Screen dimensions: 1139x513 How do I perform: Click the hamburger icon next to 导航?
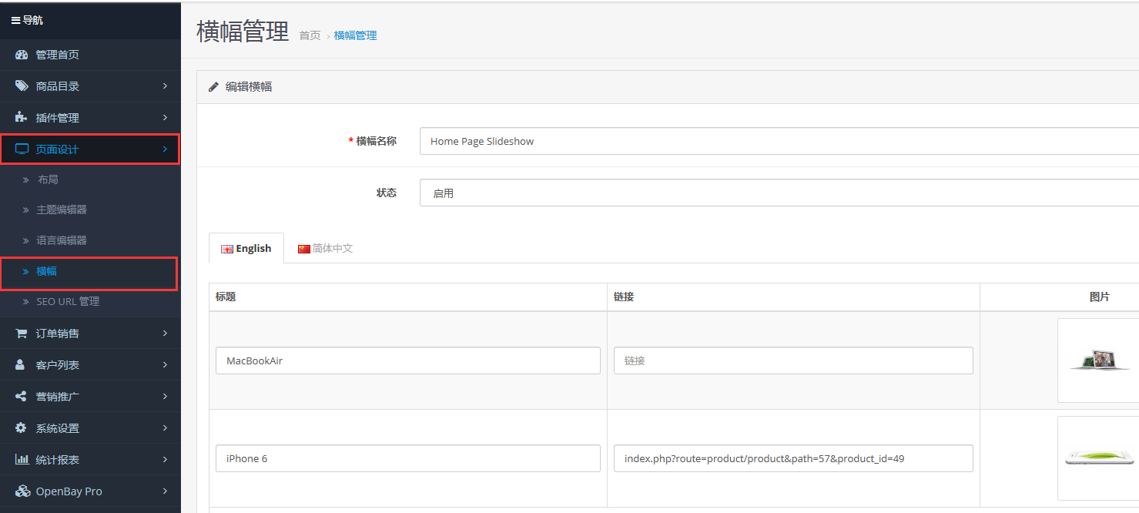click(x=15, y=20)
